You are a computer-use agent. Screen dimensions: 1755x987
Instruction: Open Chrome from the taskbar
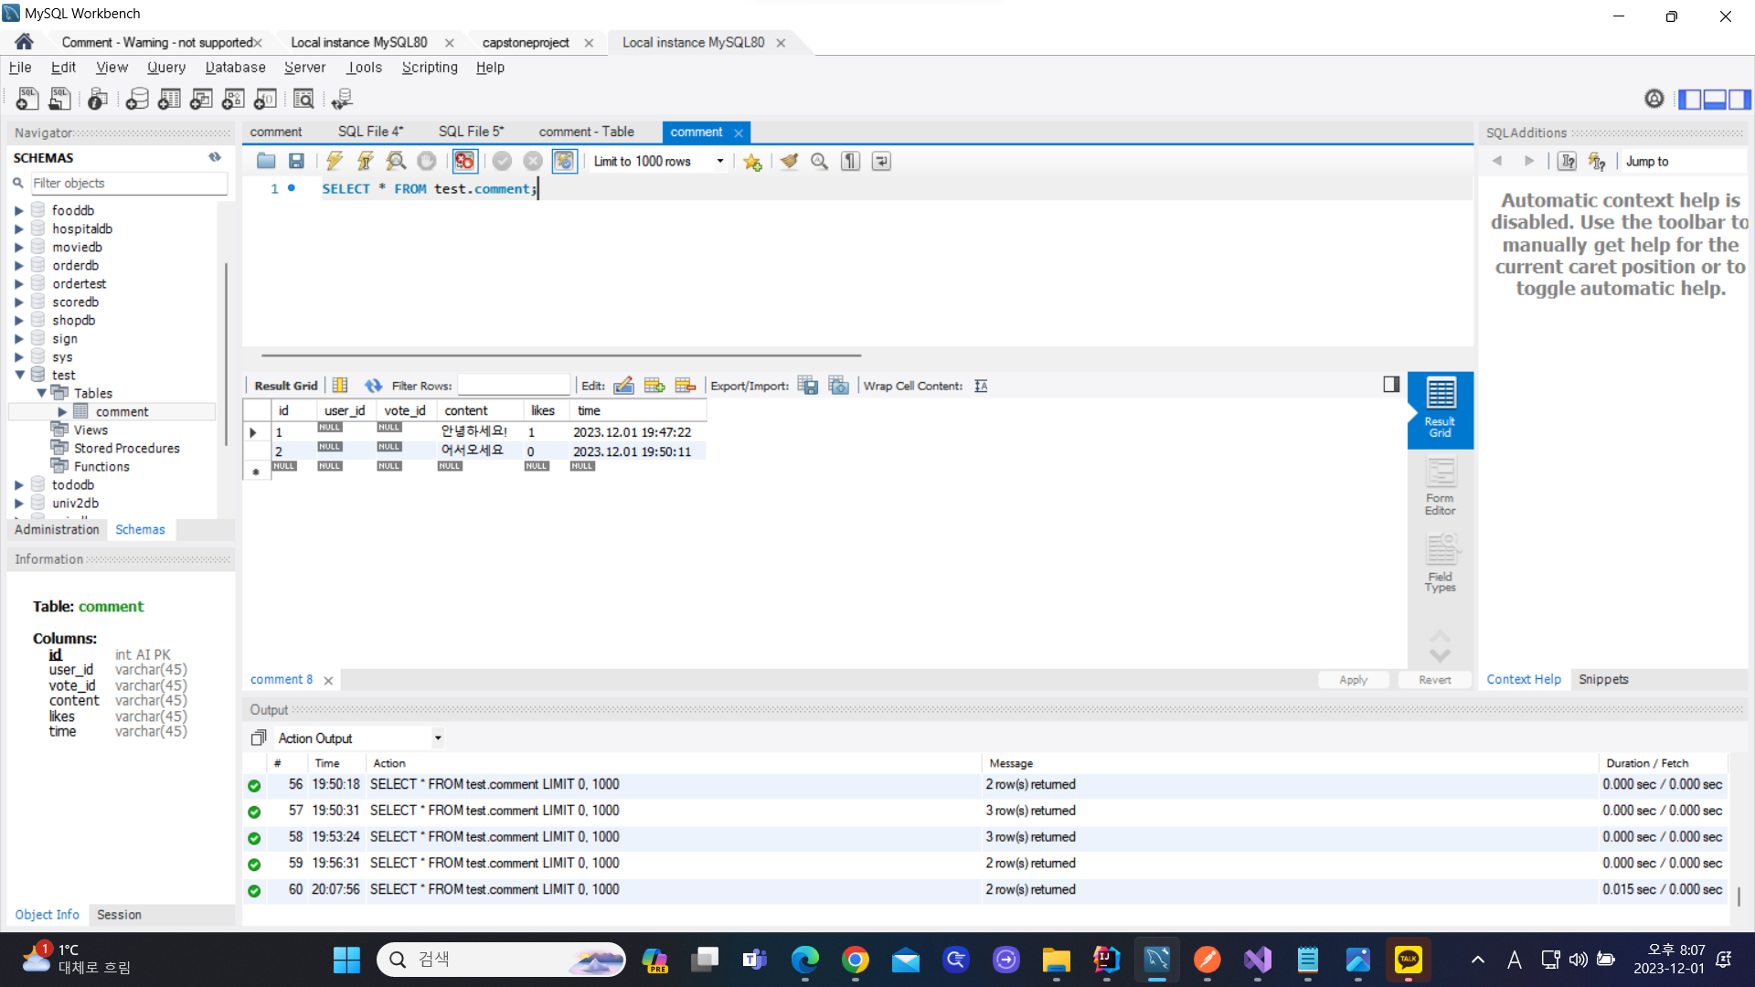(x=855, y=960)
